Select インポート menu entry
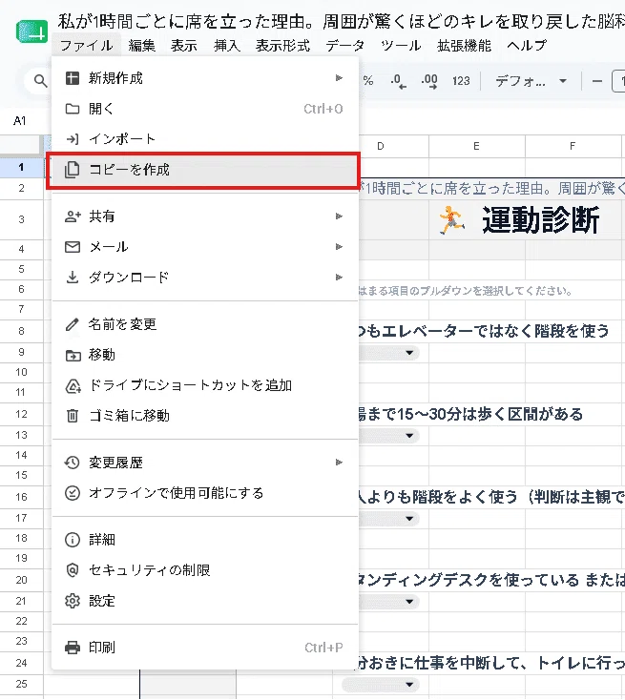The height and width of the screenshot is (700, 625). tap(205, 139)
